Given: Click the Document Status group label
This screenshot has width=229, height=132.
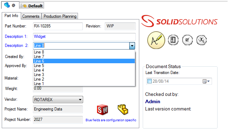Looking at the screenshot, I should pyautogui.click(x=163, y=66).
